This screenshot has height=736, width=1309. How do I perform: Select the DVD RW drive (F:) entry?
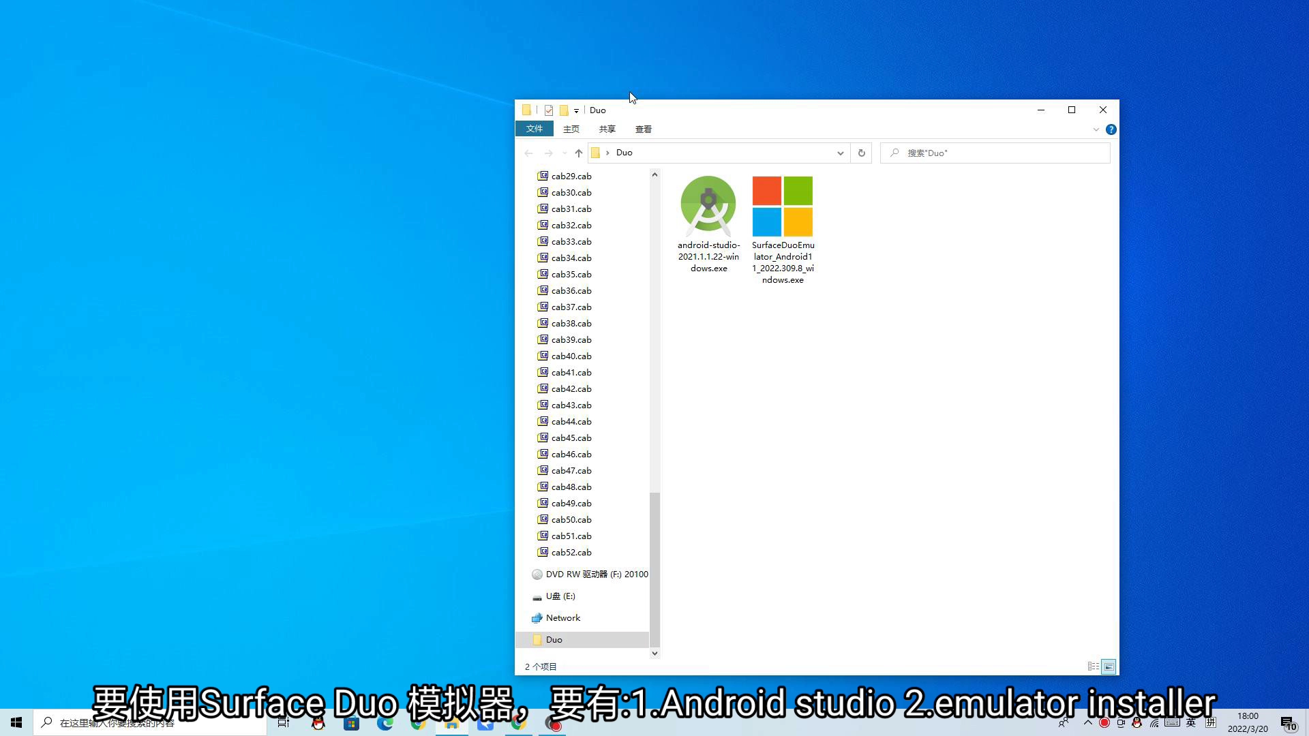590,574
